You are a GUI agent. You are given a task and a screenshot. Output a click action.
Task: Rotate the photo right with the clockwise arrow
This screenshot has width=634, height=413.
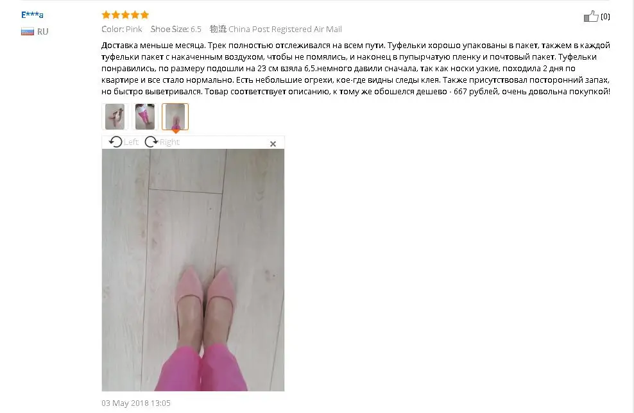(x=151, y=142)
